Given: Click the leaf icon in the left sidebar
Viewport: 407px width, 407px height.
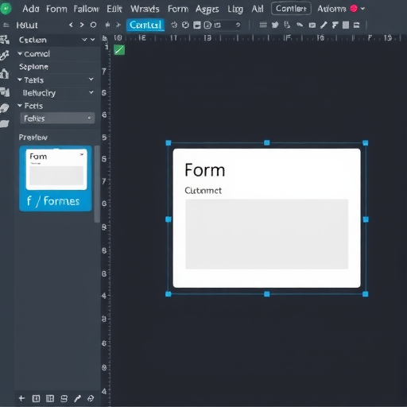Looking at the screenshot, I should point(5,108).
